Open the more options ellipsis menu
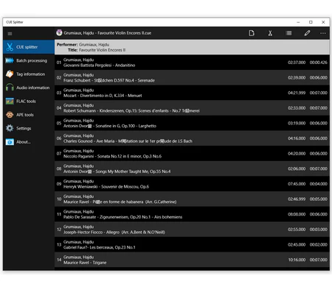The width and height of the screenshot is (332, 287). [323, 33]
